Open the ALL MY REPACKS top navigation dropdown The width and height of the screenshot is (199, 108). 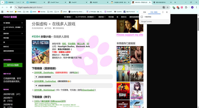pos(85,17)
